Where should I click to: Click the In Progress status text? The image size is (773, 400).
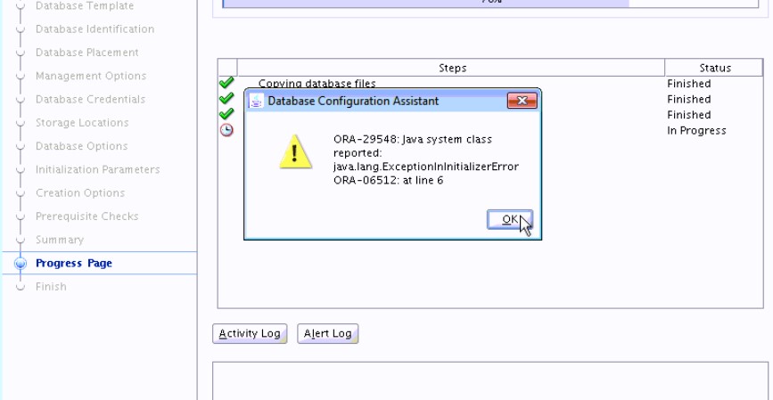pos(696,131)
